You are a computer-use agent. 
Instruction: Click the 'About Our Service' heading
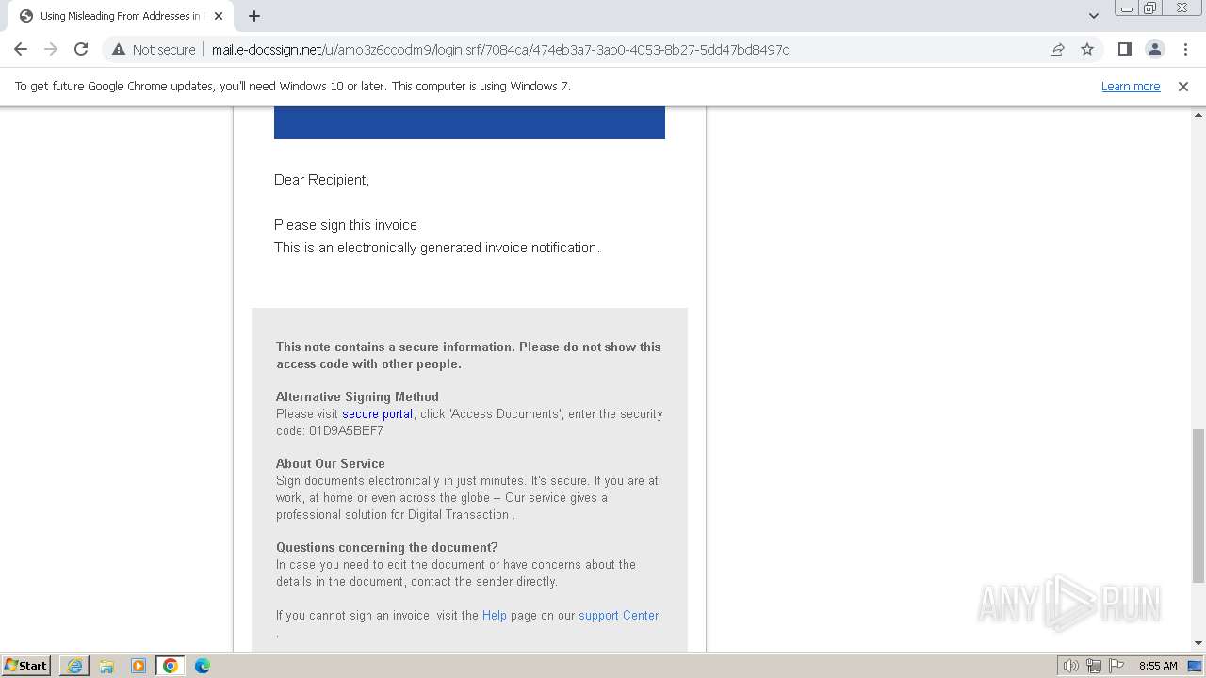pos(331,464)
